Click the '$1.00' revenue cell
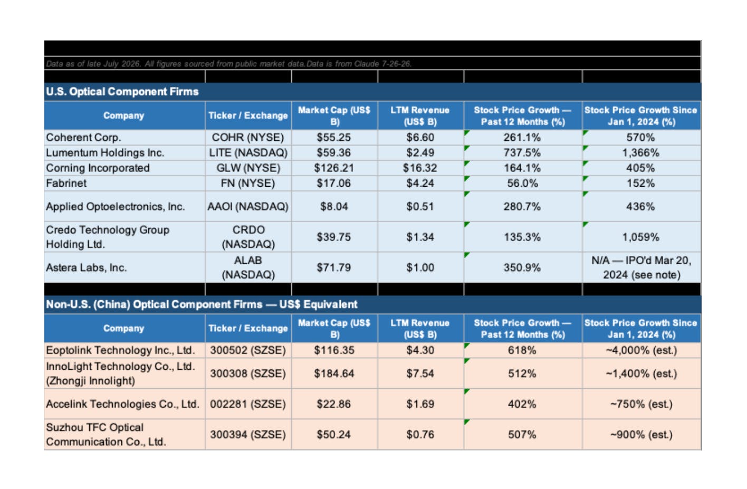747x489 pixels. tap(420, 268)
